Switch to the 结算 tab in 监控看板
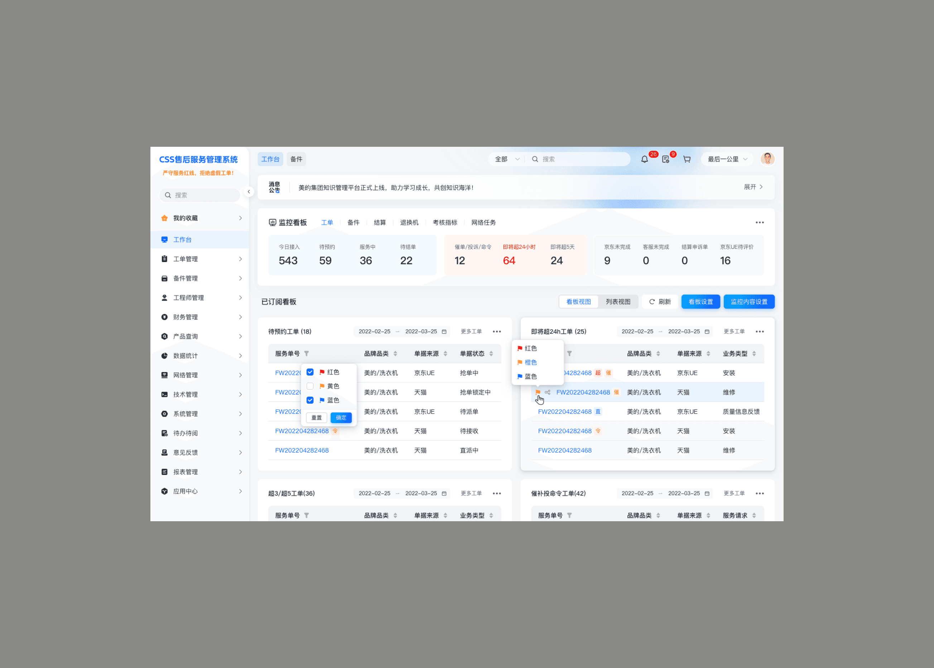The height and width of the screenshot is (668, 934). pyautogui.click(x=380, y=223)
